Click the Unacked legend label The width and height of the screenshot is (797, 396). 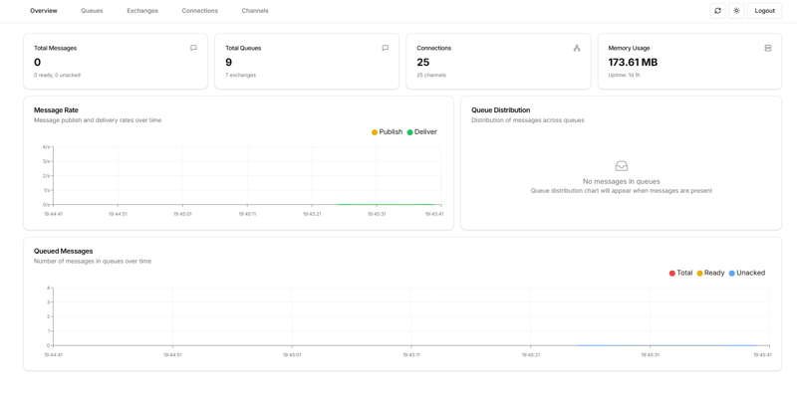(751, 273)
